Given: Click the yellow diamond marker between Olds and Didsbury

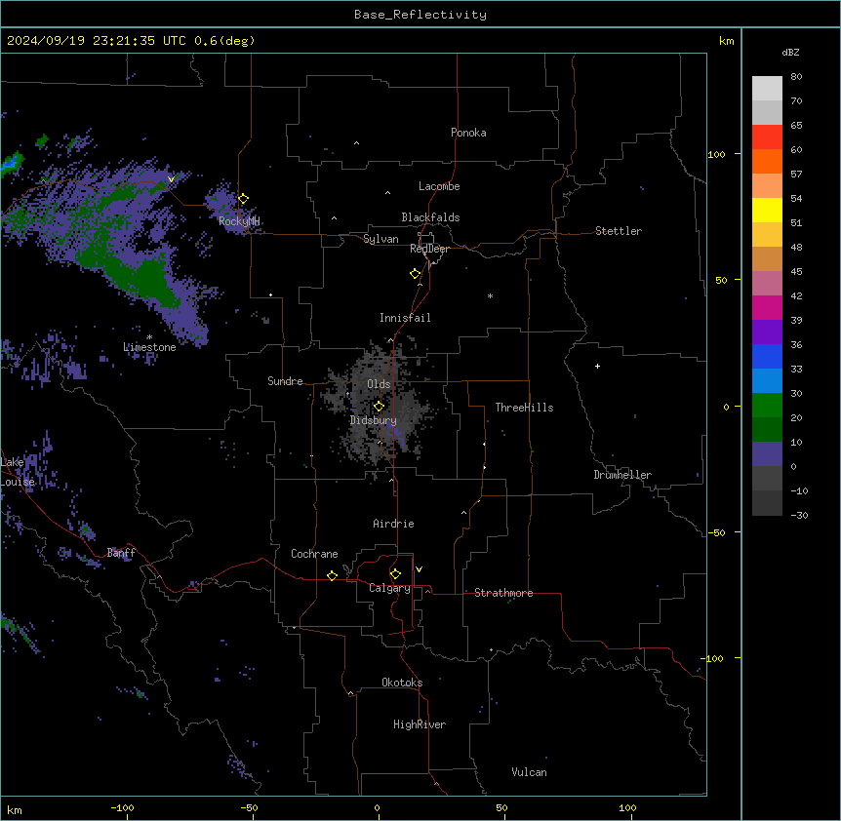Looking at the screenshot, I should click(x=379, y=406).
